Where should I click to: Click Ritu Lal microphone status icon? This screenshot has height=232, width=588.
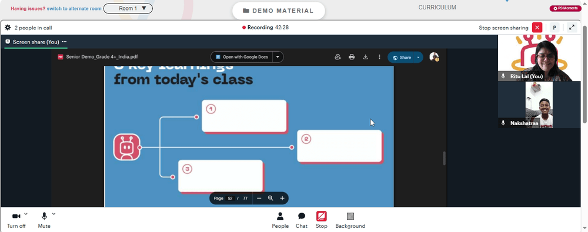[503, 76]
